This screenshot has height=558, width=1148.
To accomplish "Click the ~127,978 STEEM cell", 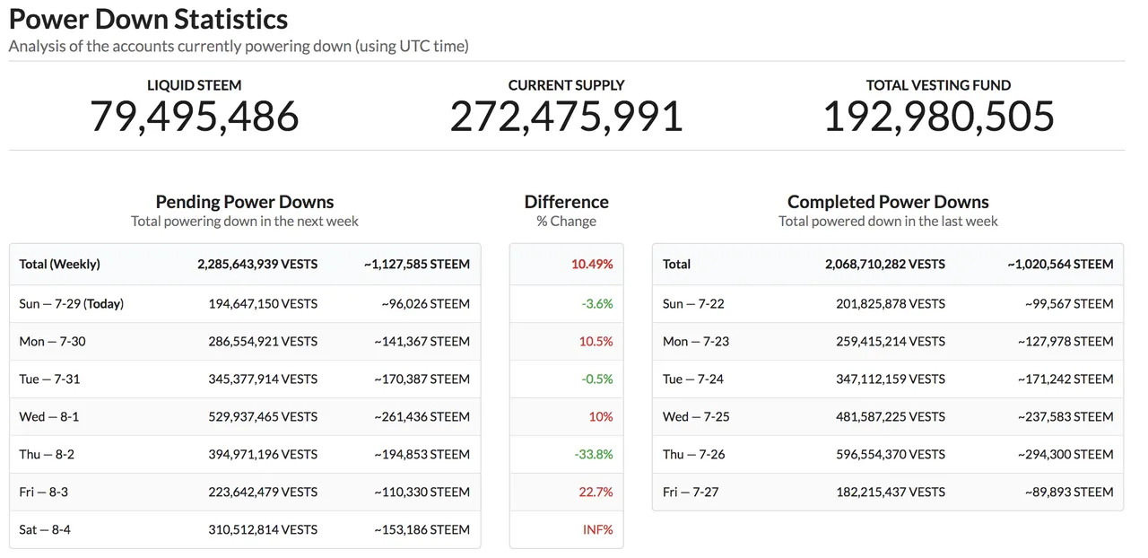I will (x=1065, y=341).
